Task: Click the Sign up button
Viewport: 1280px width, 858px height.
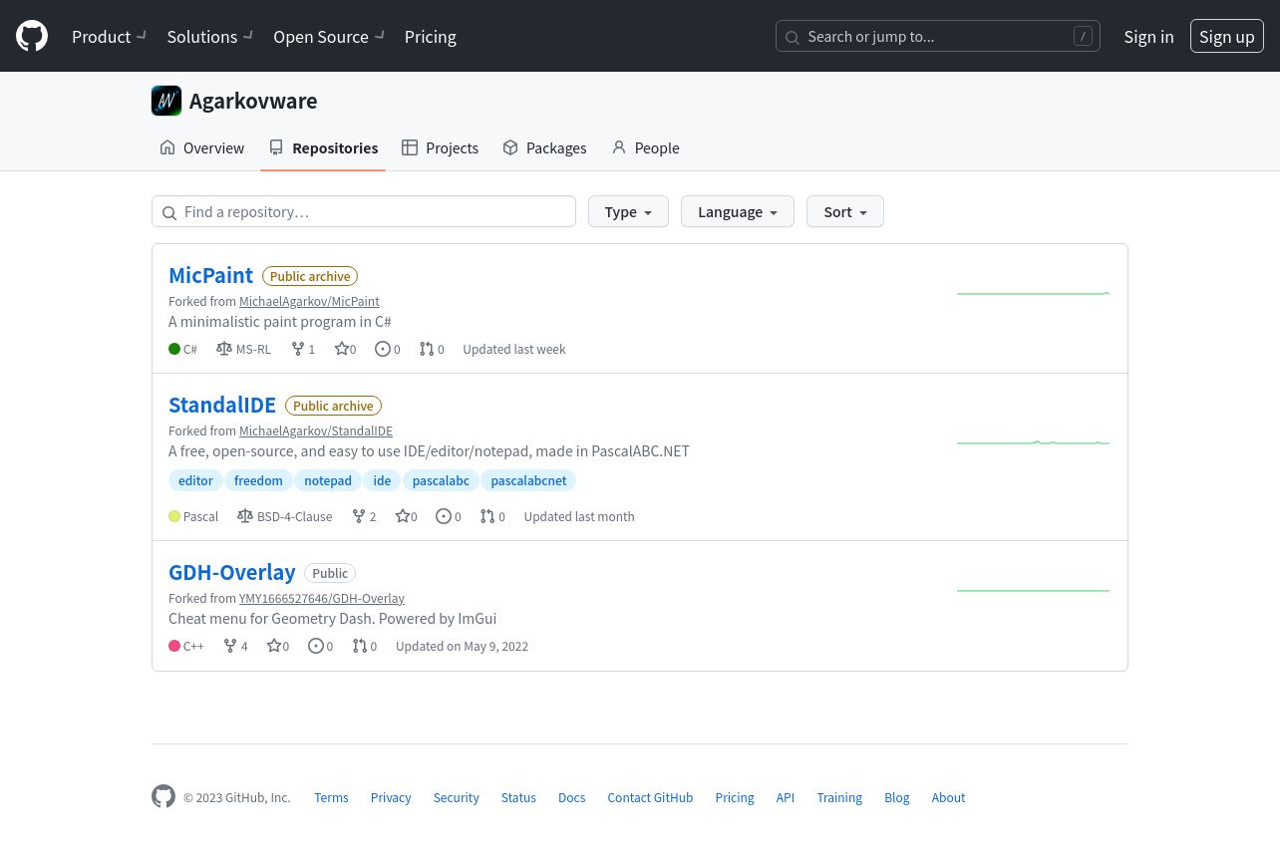Action: 1227,37
